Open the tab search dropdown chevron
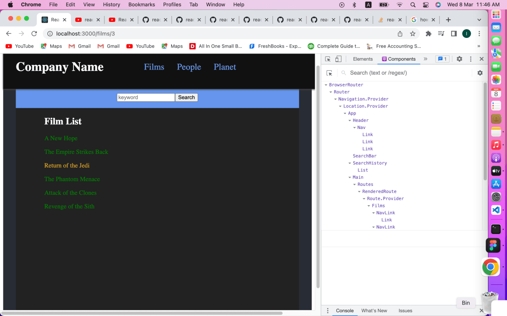The height and width of the screenshot is (316, 507). 479,20
